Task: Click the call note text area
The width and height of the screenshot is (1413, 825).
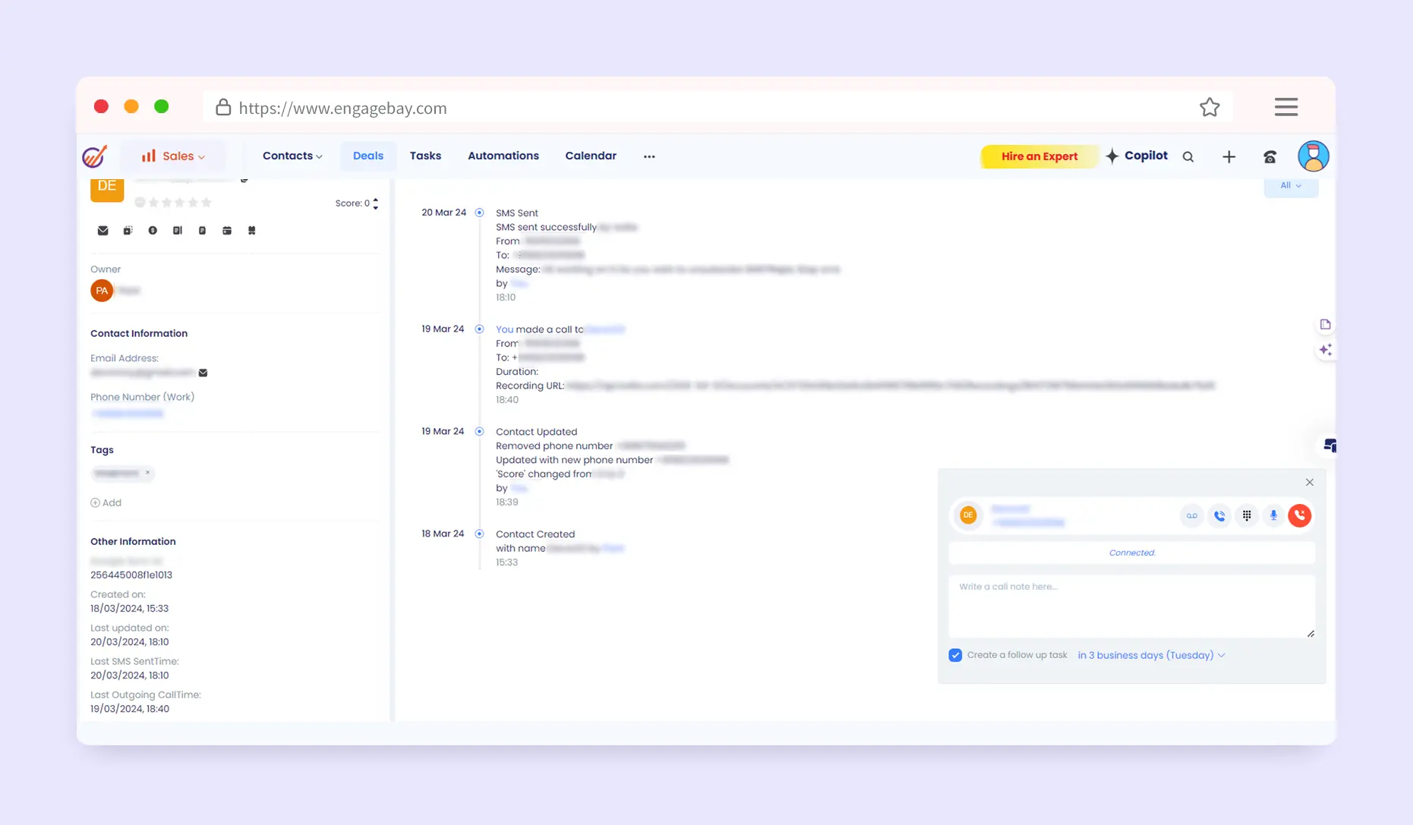Action: pyautogui.click(x=1131, y=606)
